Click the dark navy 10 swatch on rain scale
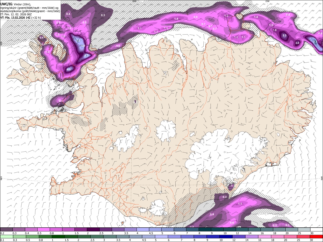The width and height of the screenshot is (323, 242). 226,236
